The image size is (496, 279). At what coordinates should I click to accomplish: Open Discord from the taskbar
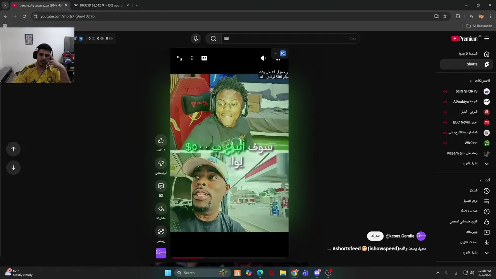(x=317, y=273)
